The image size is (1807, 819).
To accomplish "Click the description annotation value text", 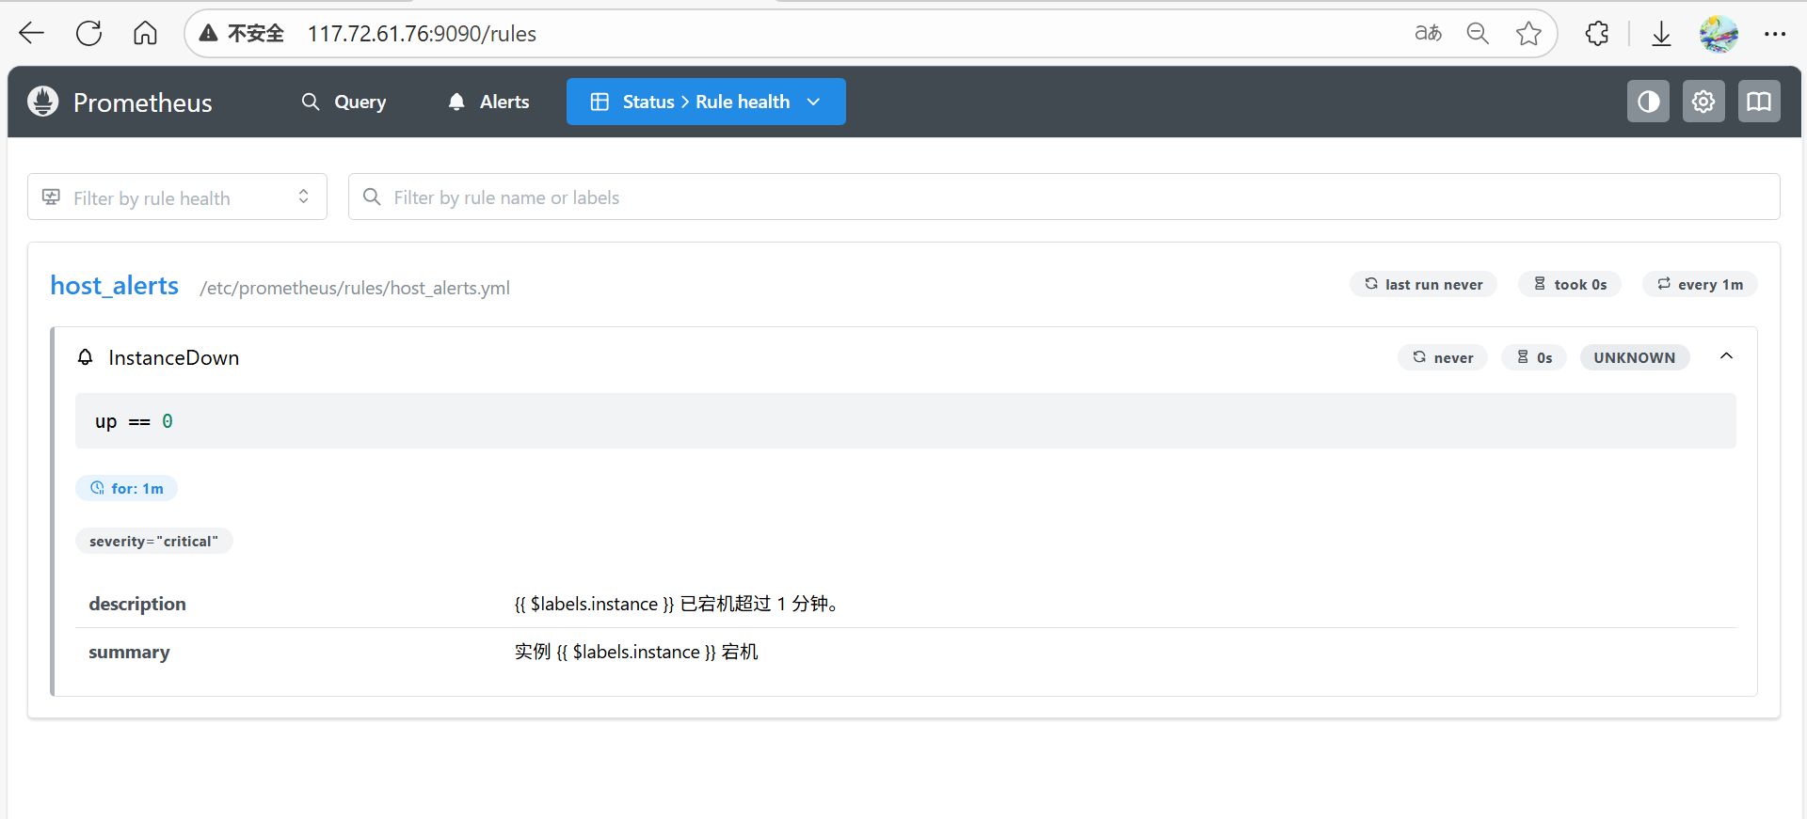I will click(677, 604).
